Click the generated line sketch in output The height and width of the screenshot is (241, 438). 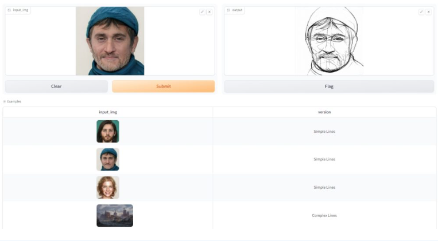[330, 41]
